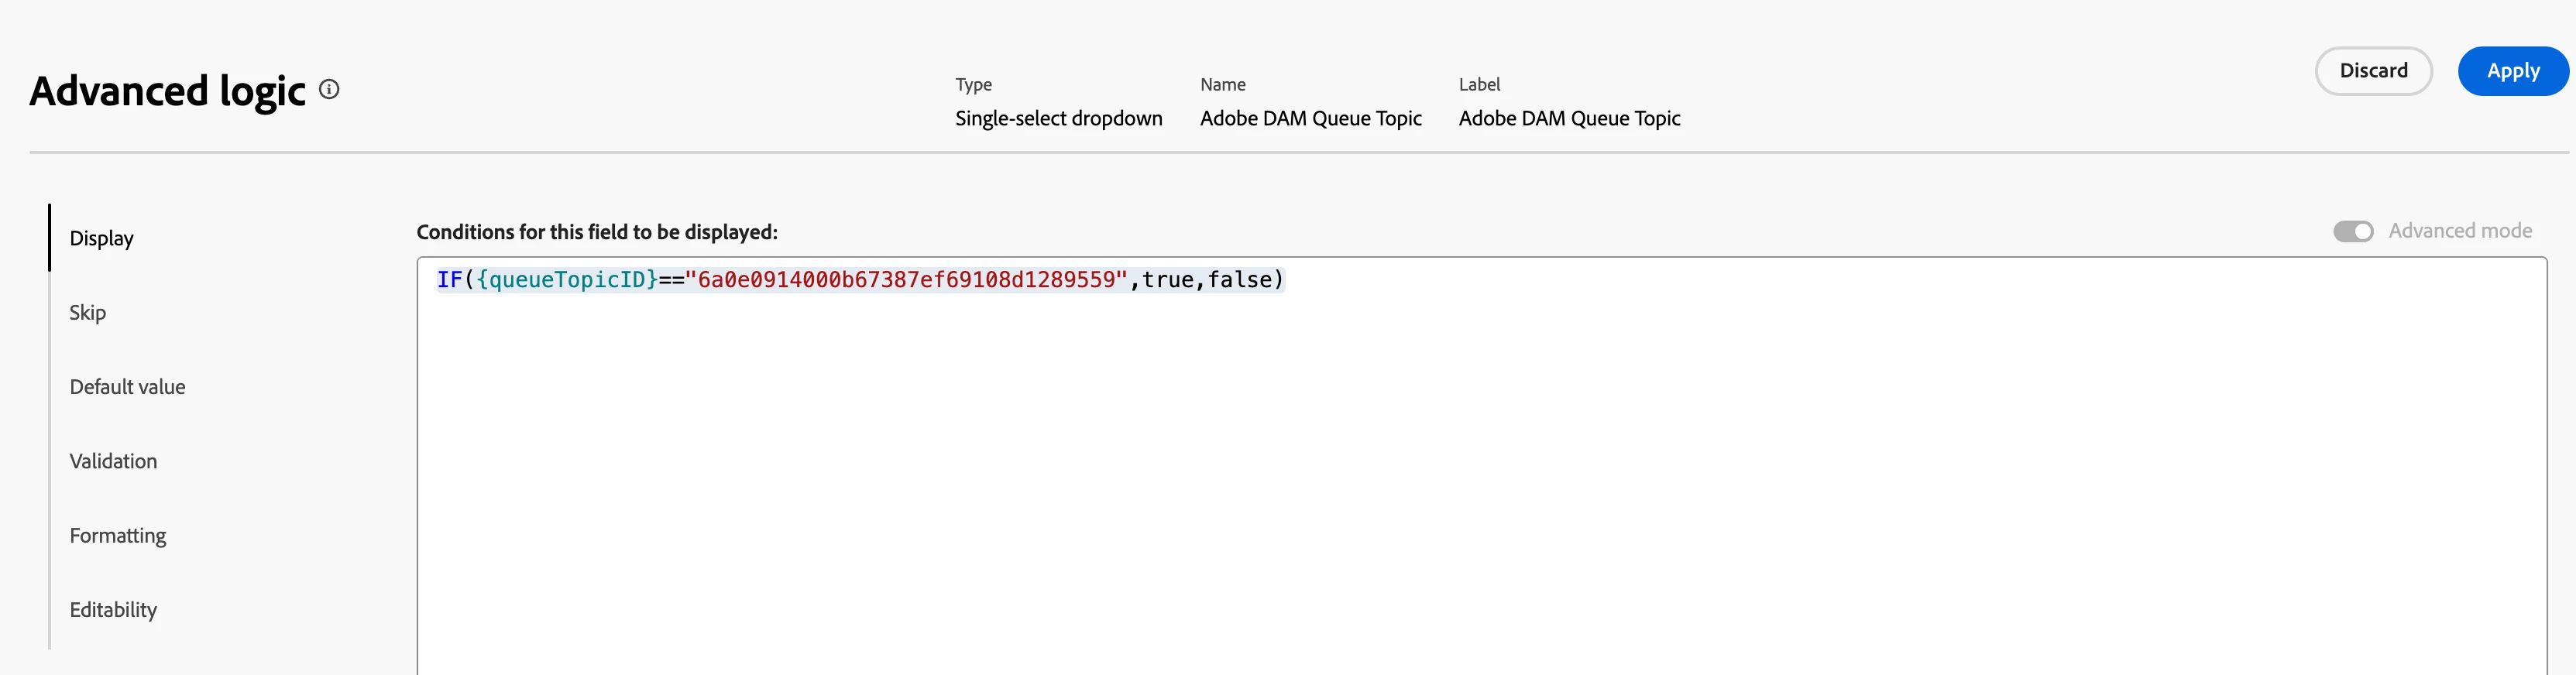This screenshot has height=675, width=2576.
Task: Select the Default value tab
Action: point(127,387)
